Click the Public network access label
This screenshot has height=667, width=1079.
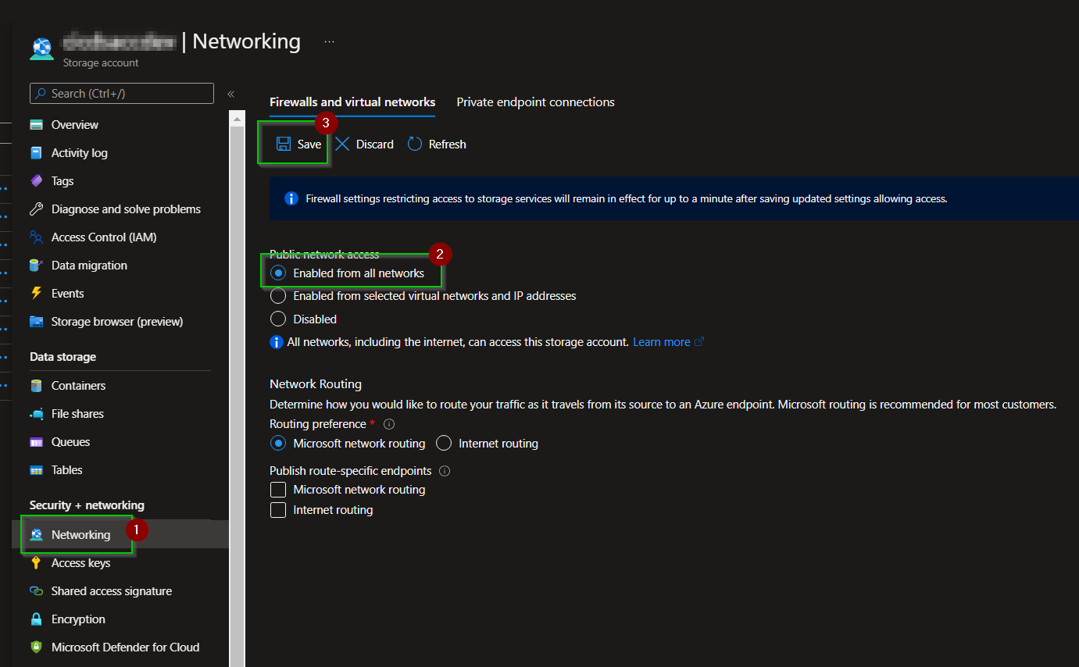324,255
